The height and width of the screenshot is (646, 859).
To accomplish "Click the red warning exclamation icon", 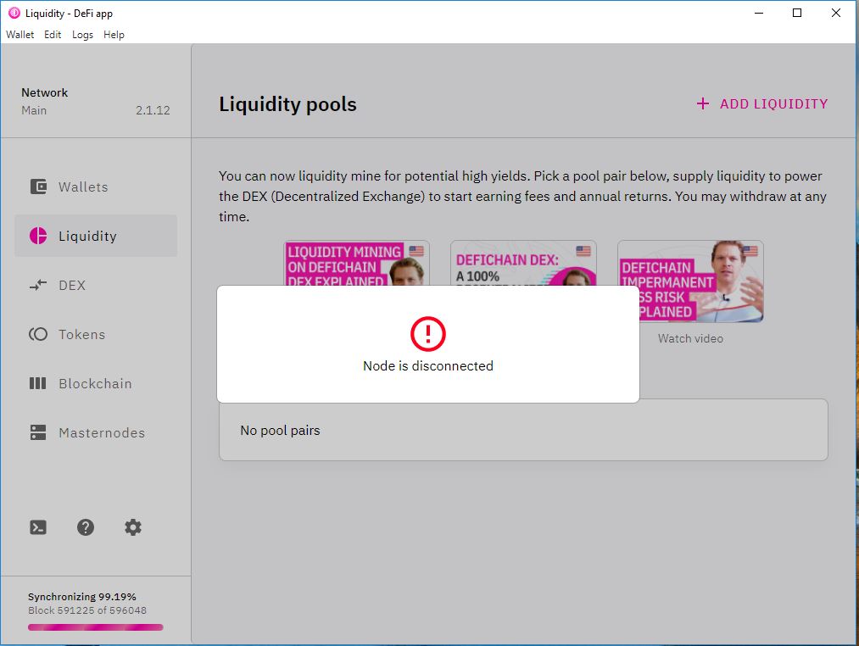I will point(428,334).
